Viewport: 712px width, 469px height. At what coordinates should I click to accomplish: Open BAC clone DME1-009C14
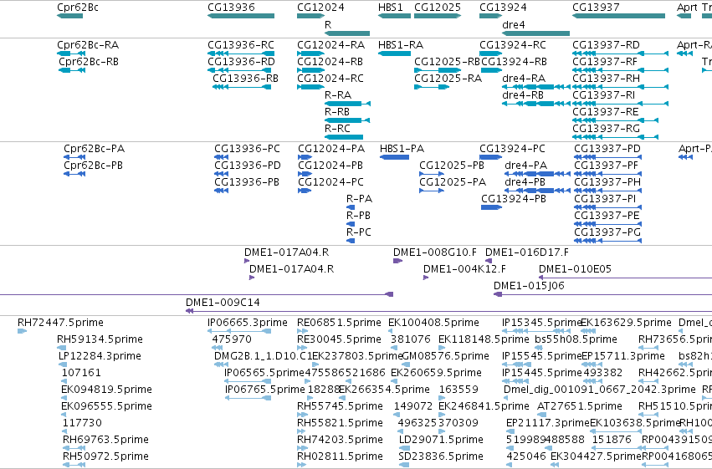[223, 303]
